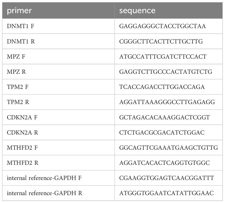This screenshot has height=203, width=225.
Task: Select the MTHFD2 R primer cell
Action: (58, 163)
